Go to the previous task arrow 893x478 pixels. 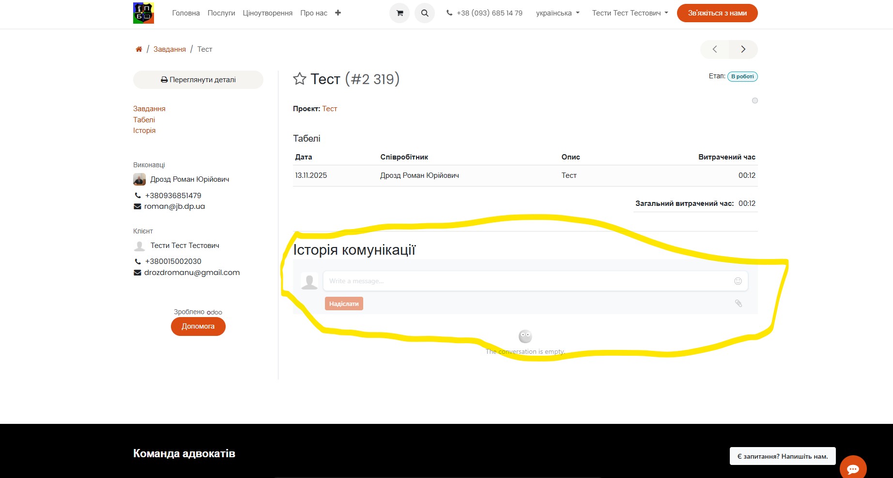(715, 49)
